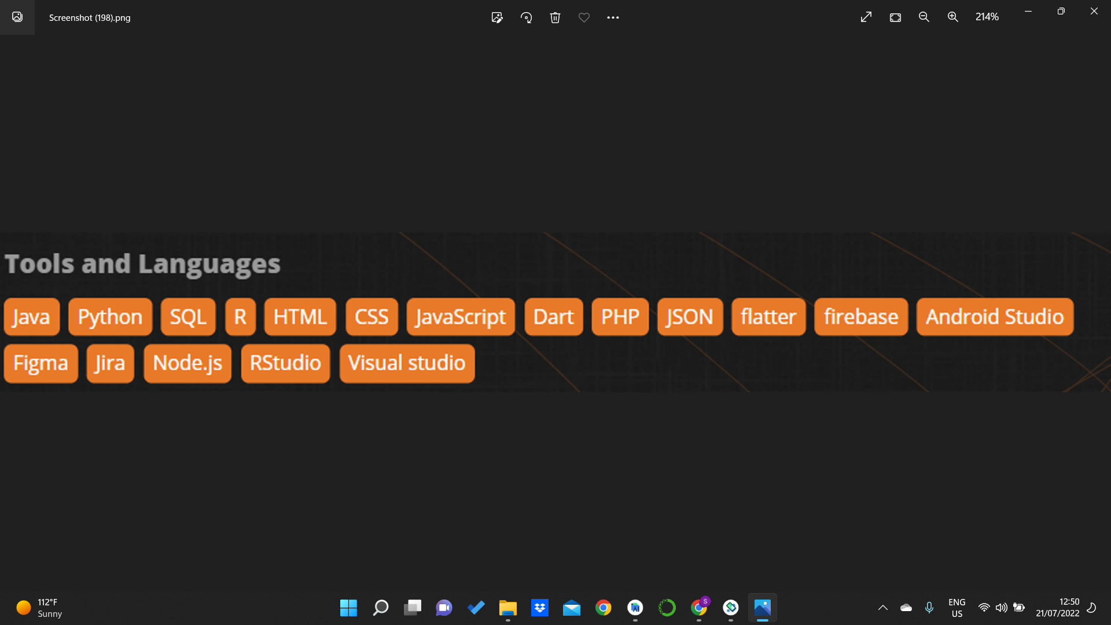Screen dimensions: 1111x625
Task: Click the HTML tag in the image
Action: pyautogui.click(x=300, y=317)
